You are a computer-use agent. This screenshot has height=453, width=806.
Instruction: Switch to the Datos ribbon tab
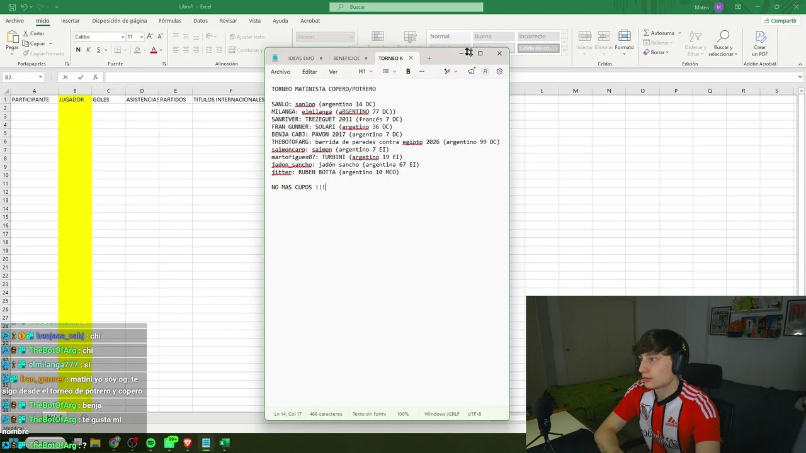point(200,21)
